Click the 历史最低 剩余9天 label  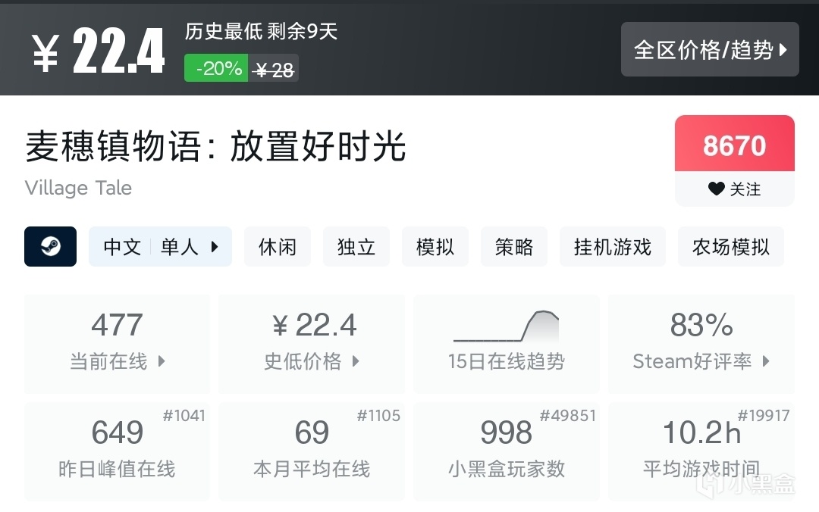click(x=261, y=31)
